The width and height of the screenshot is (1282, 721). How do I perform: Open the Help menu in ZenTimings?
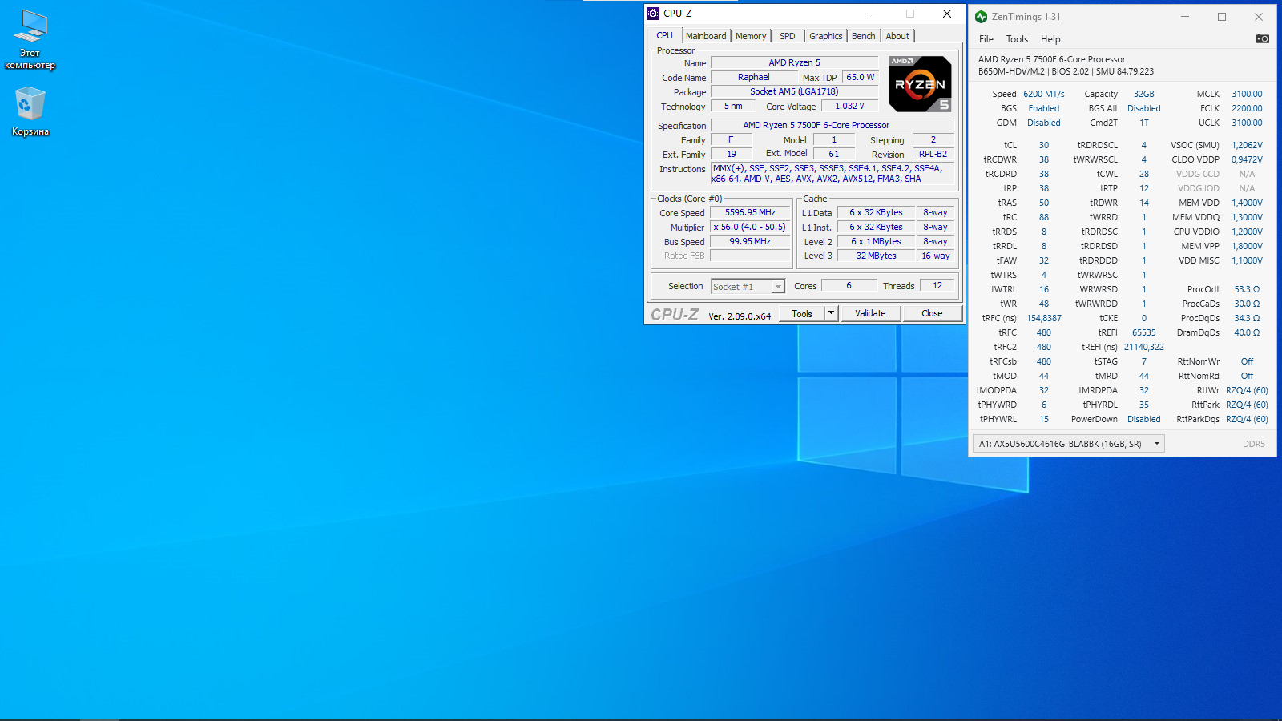[1050, 39]
